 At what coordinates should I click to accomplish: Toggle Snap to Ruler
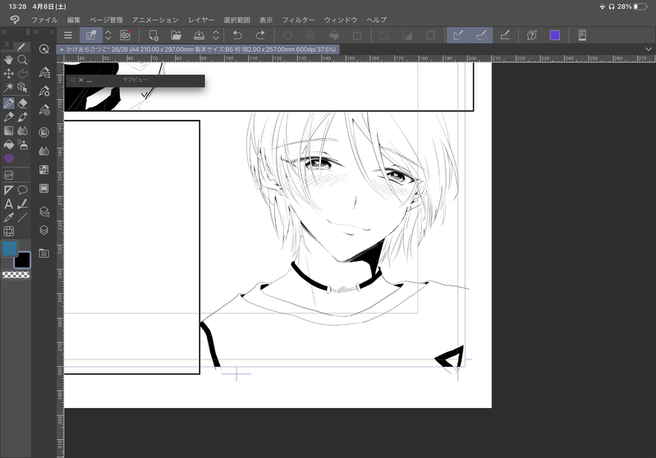[x=458, y=35]
